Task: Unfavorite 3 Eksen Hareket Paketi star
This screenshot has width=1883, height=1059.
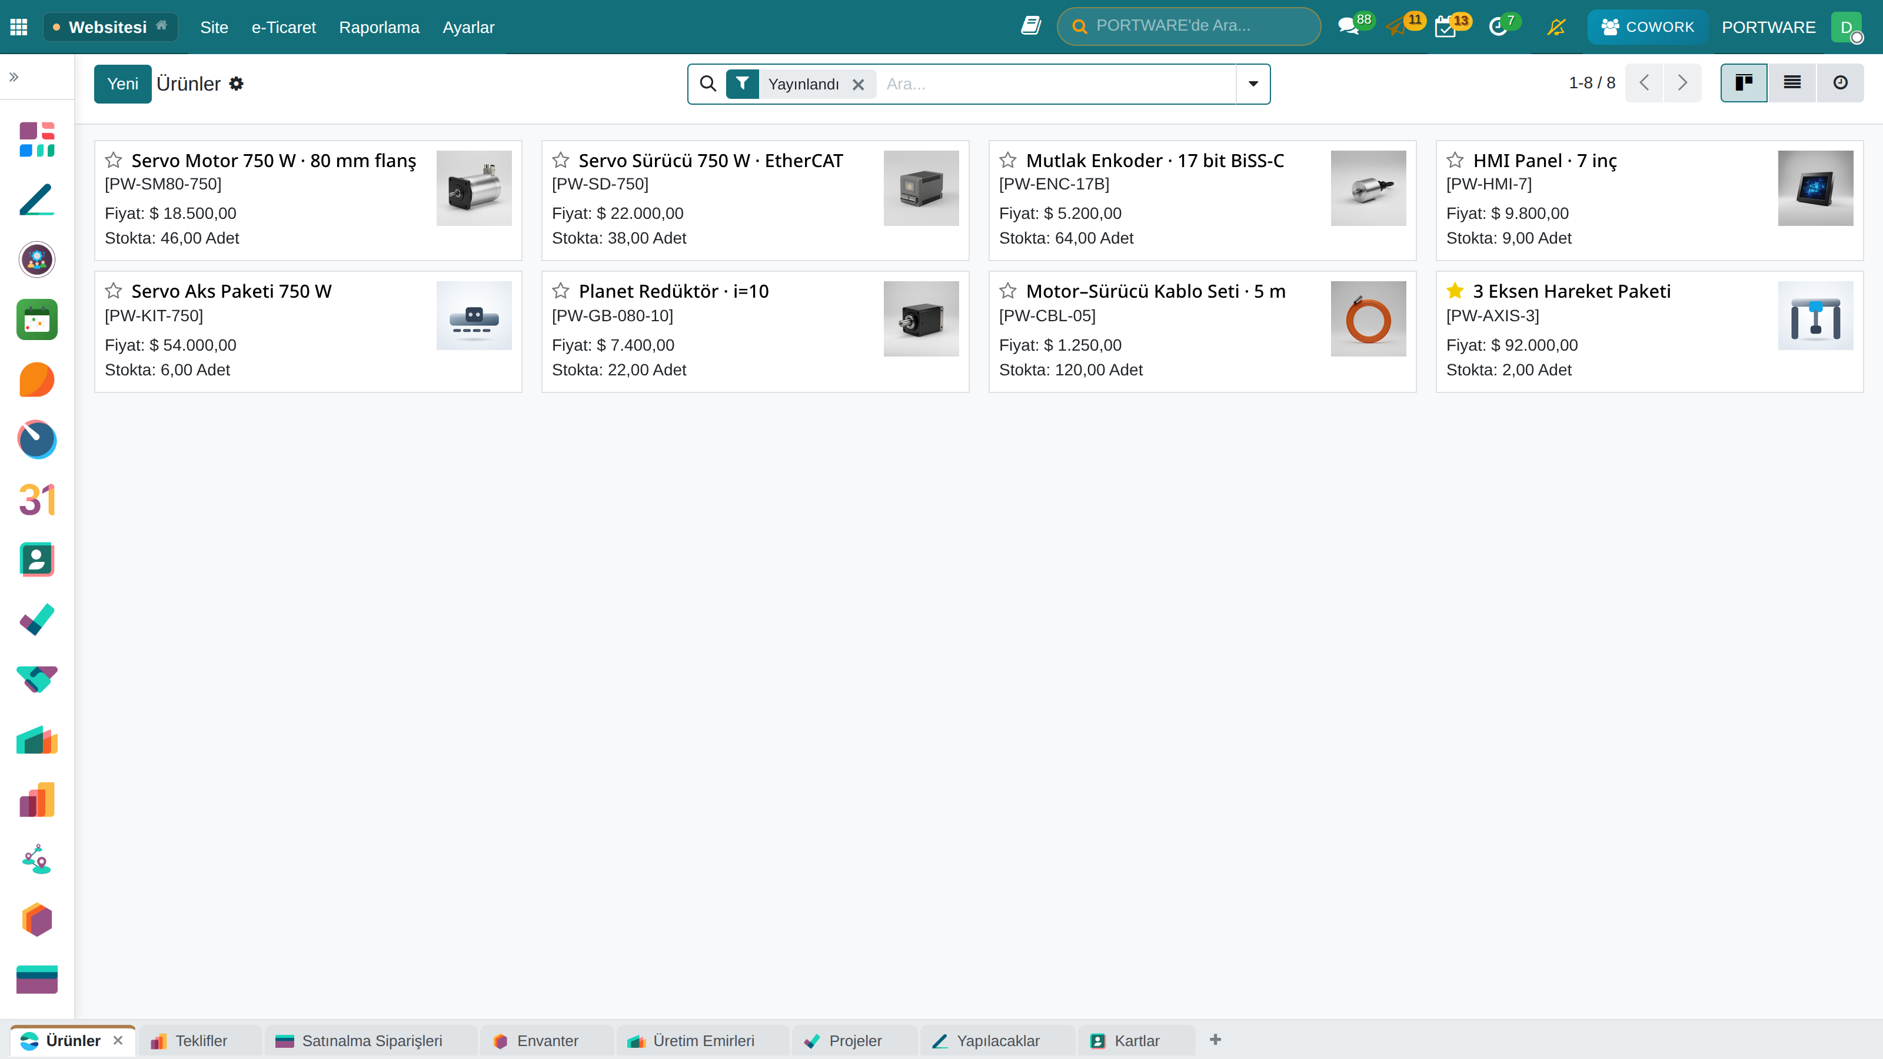Action: [x=1455, y=291]
